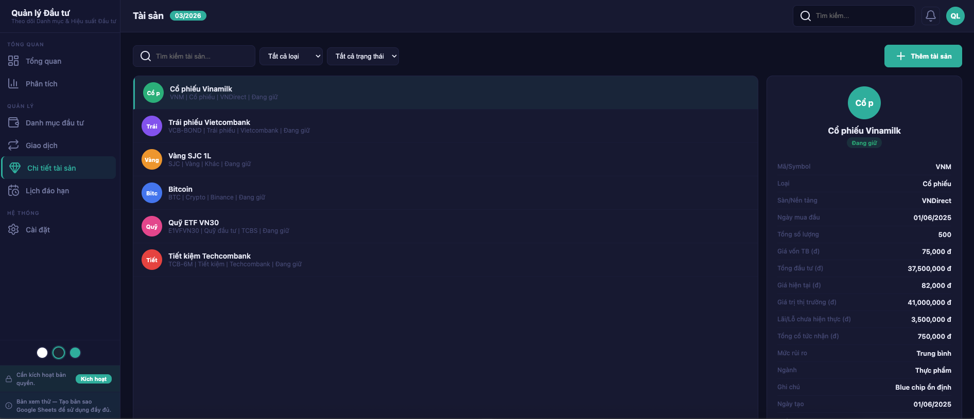
Task: Click the 3,500,000 đ unrealized profit value
Action: (931, 319)
